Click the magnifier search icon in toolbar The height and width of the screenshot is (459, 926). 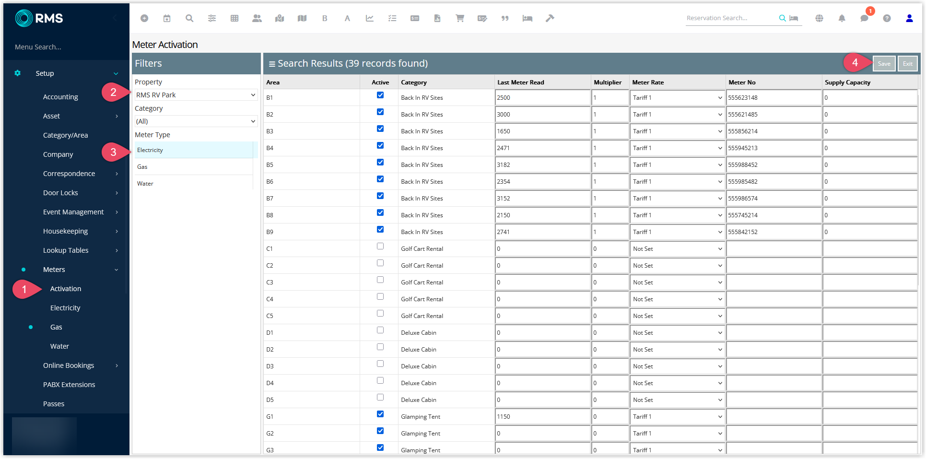pyautogui.click(x=189, y=18)
